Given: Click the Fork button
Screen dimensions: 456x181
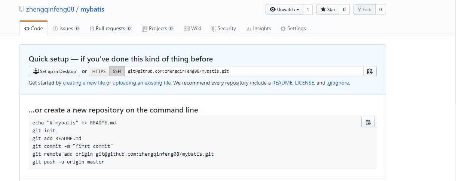Looking at the screenshot, I should (364, 9).
